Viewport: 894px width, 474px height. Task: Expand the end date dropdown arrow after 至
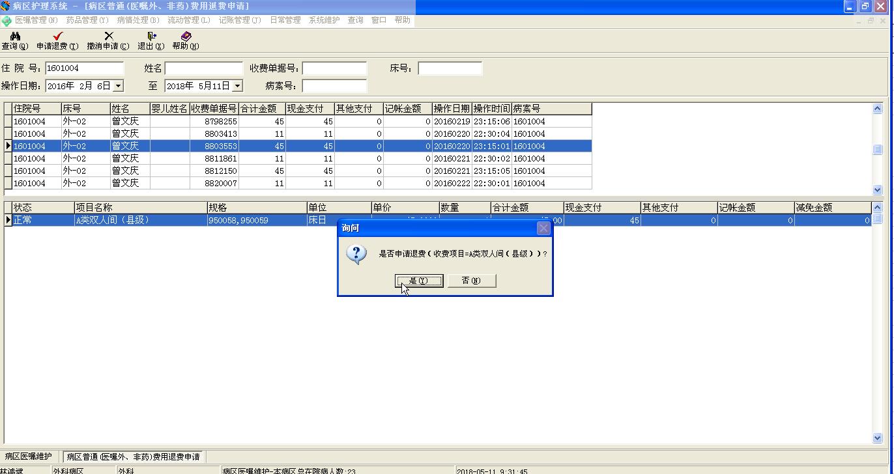(237, 86)
